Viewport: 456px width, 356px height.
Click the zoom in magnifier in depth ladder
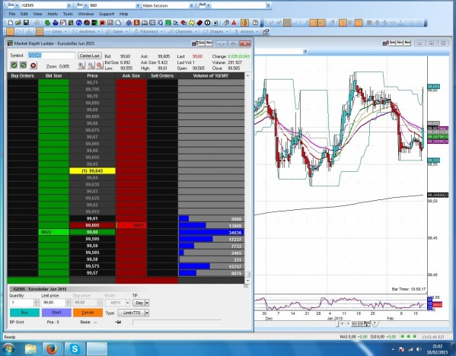click(x=81, y=65)
